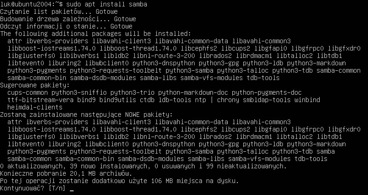
Task: Click the winbind suggested package name
Action: point(307,100)
